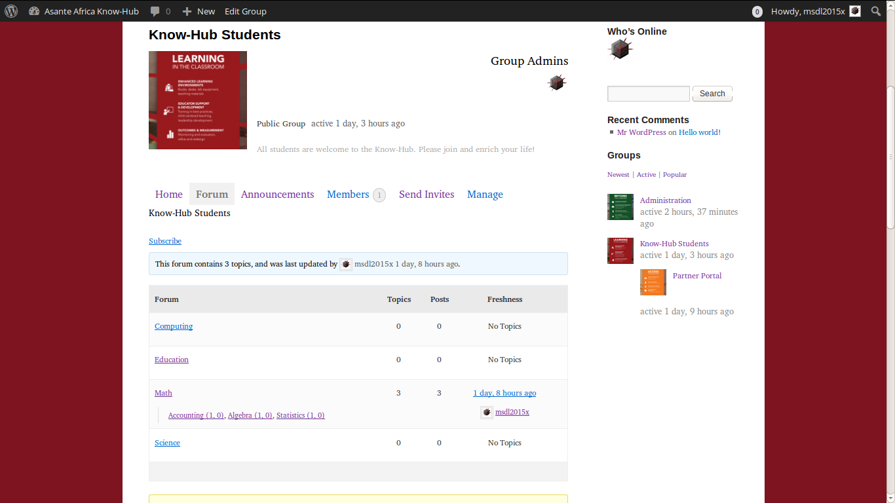This screenshot has height=503, width=895.
Task: Click the Know-Hub Students group picture
Action: (x=198, y=100)
